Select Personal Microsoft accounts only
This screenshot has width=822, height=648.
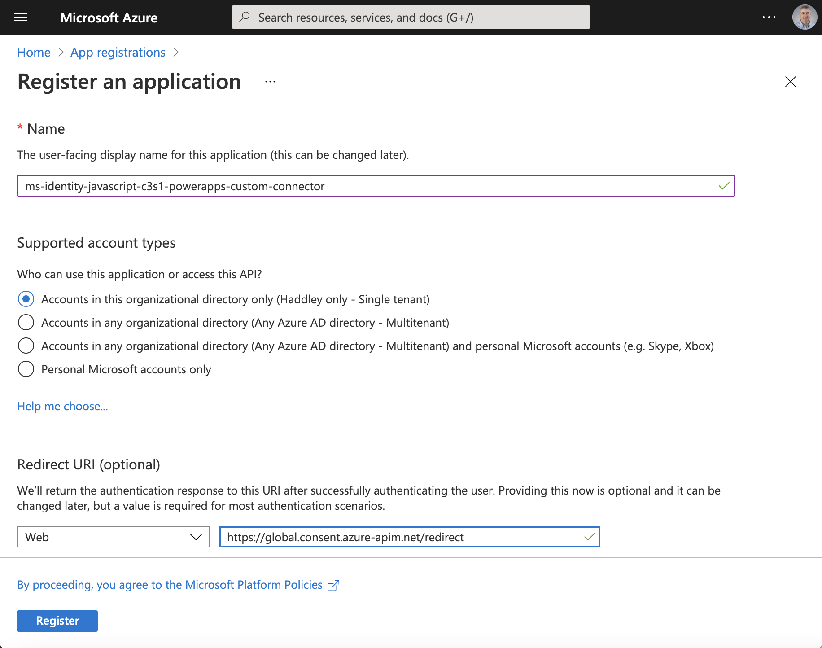pos(26,369)
